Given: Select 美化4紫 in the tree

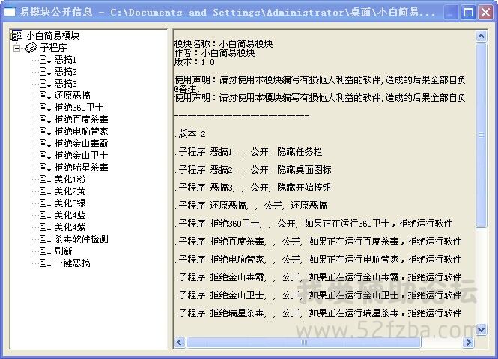Looking at the screenshot, I should click(x=70, y=227).
